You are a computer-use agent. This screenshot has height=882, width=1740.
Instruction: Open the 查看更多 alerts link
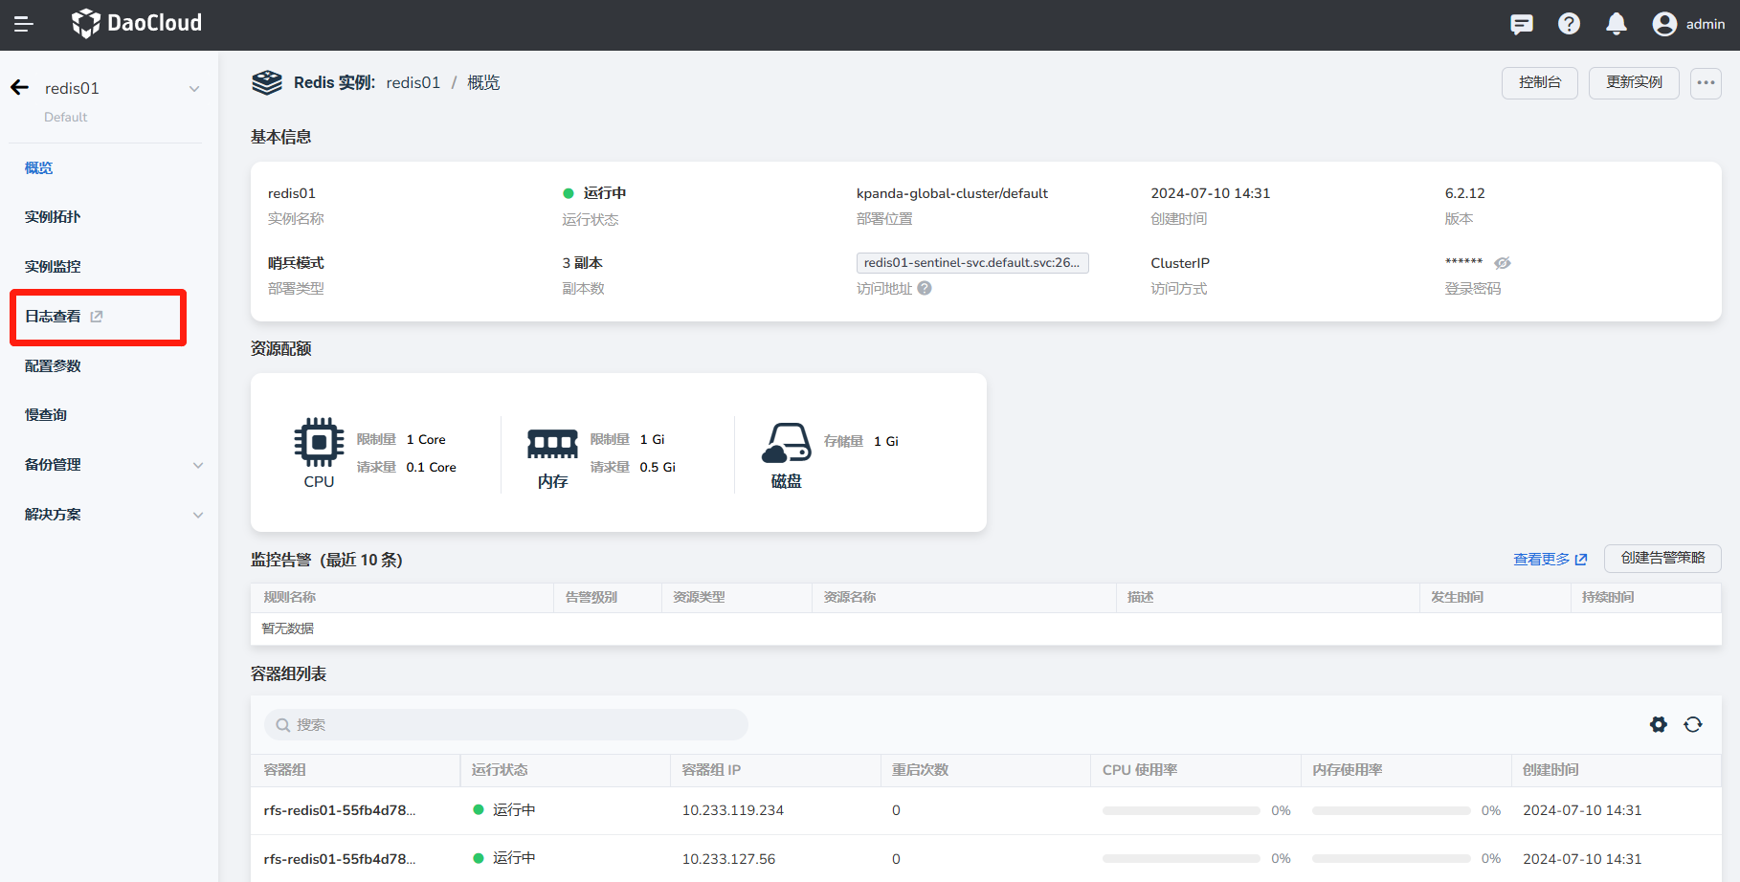1549,560
